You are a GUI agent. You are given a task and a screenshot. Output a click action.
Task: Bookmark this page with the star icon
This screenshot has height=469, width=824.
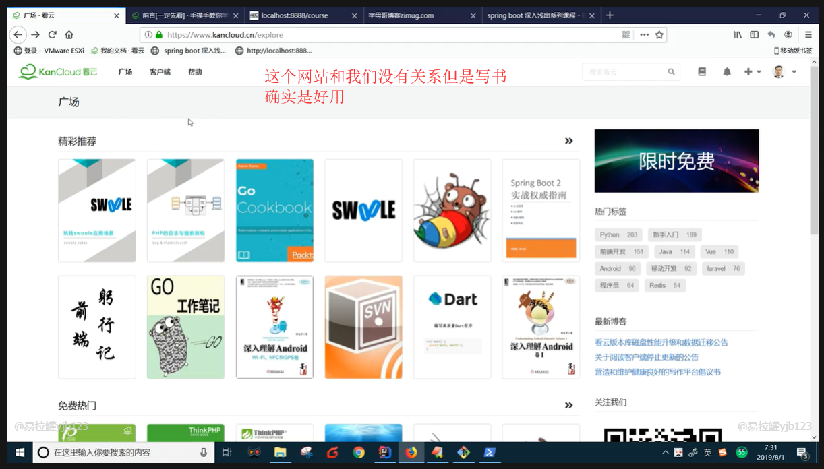[659, 35]
